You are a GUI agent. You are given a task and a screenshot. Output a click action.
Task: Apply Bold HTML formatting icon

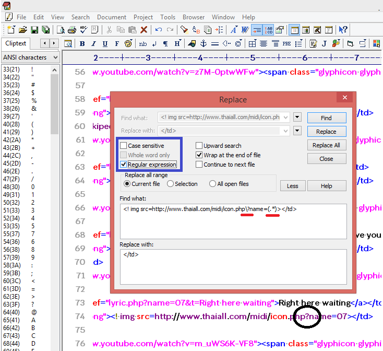tap(82, 43)
